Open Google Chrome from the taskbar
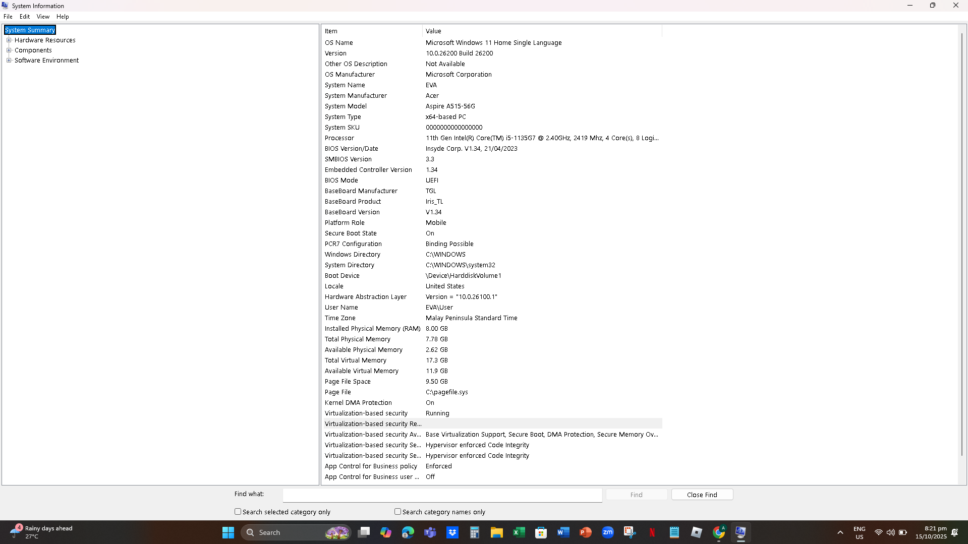968x544 pixels. (719, 532)
